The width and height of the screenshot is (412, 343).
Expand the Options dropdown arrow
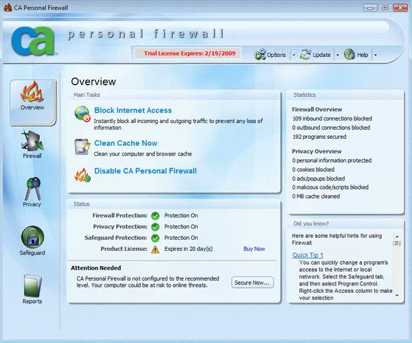[x=294, y=55]
